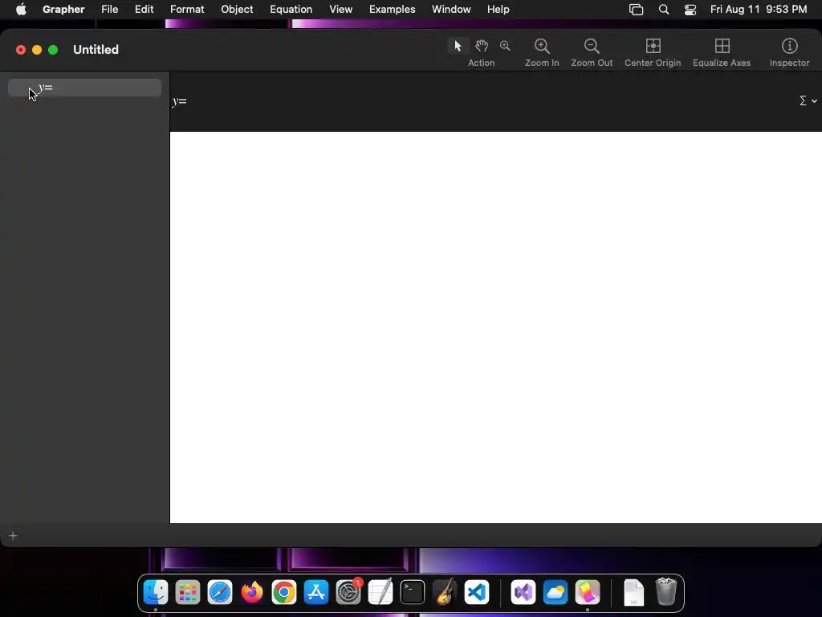Click the Zoom Out toolbar button
This screenshot has width=822, height=617.
coord(592,52)
